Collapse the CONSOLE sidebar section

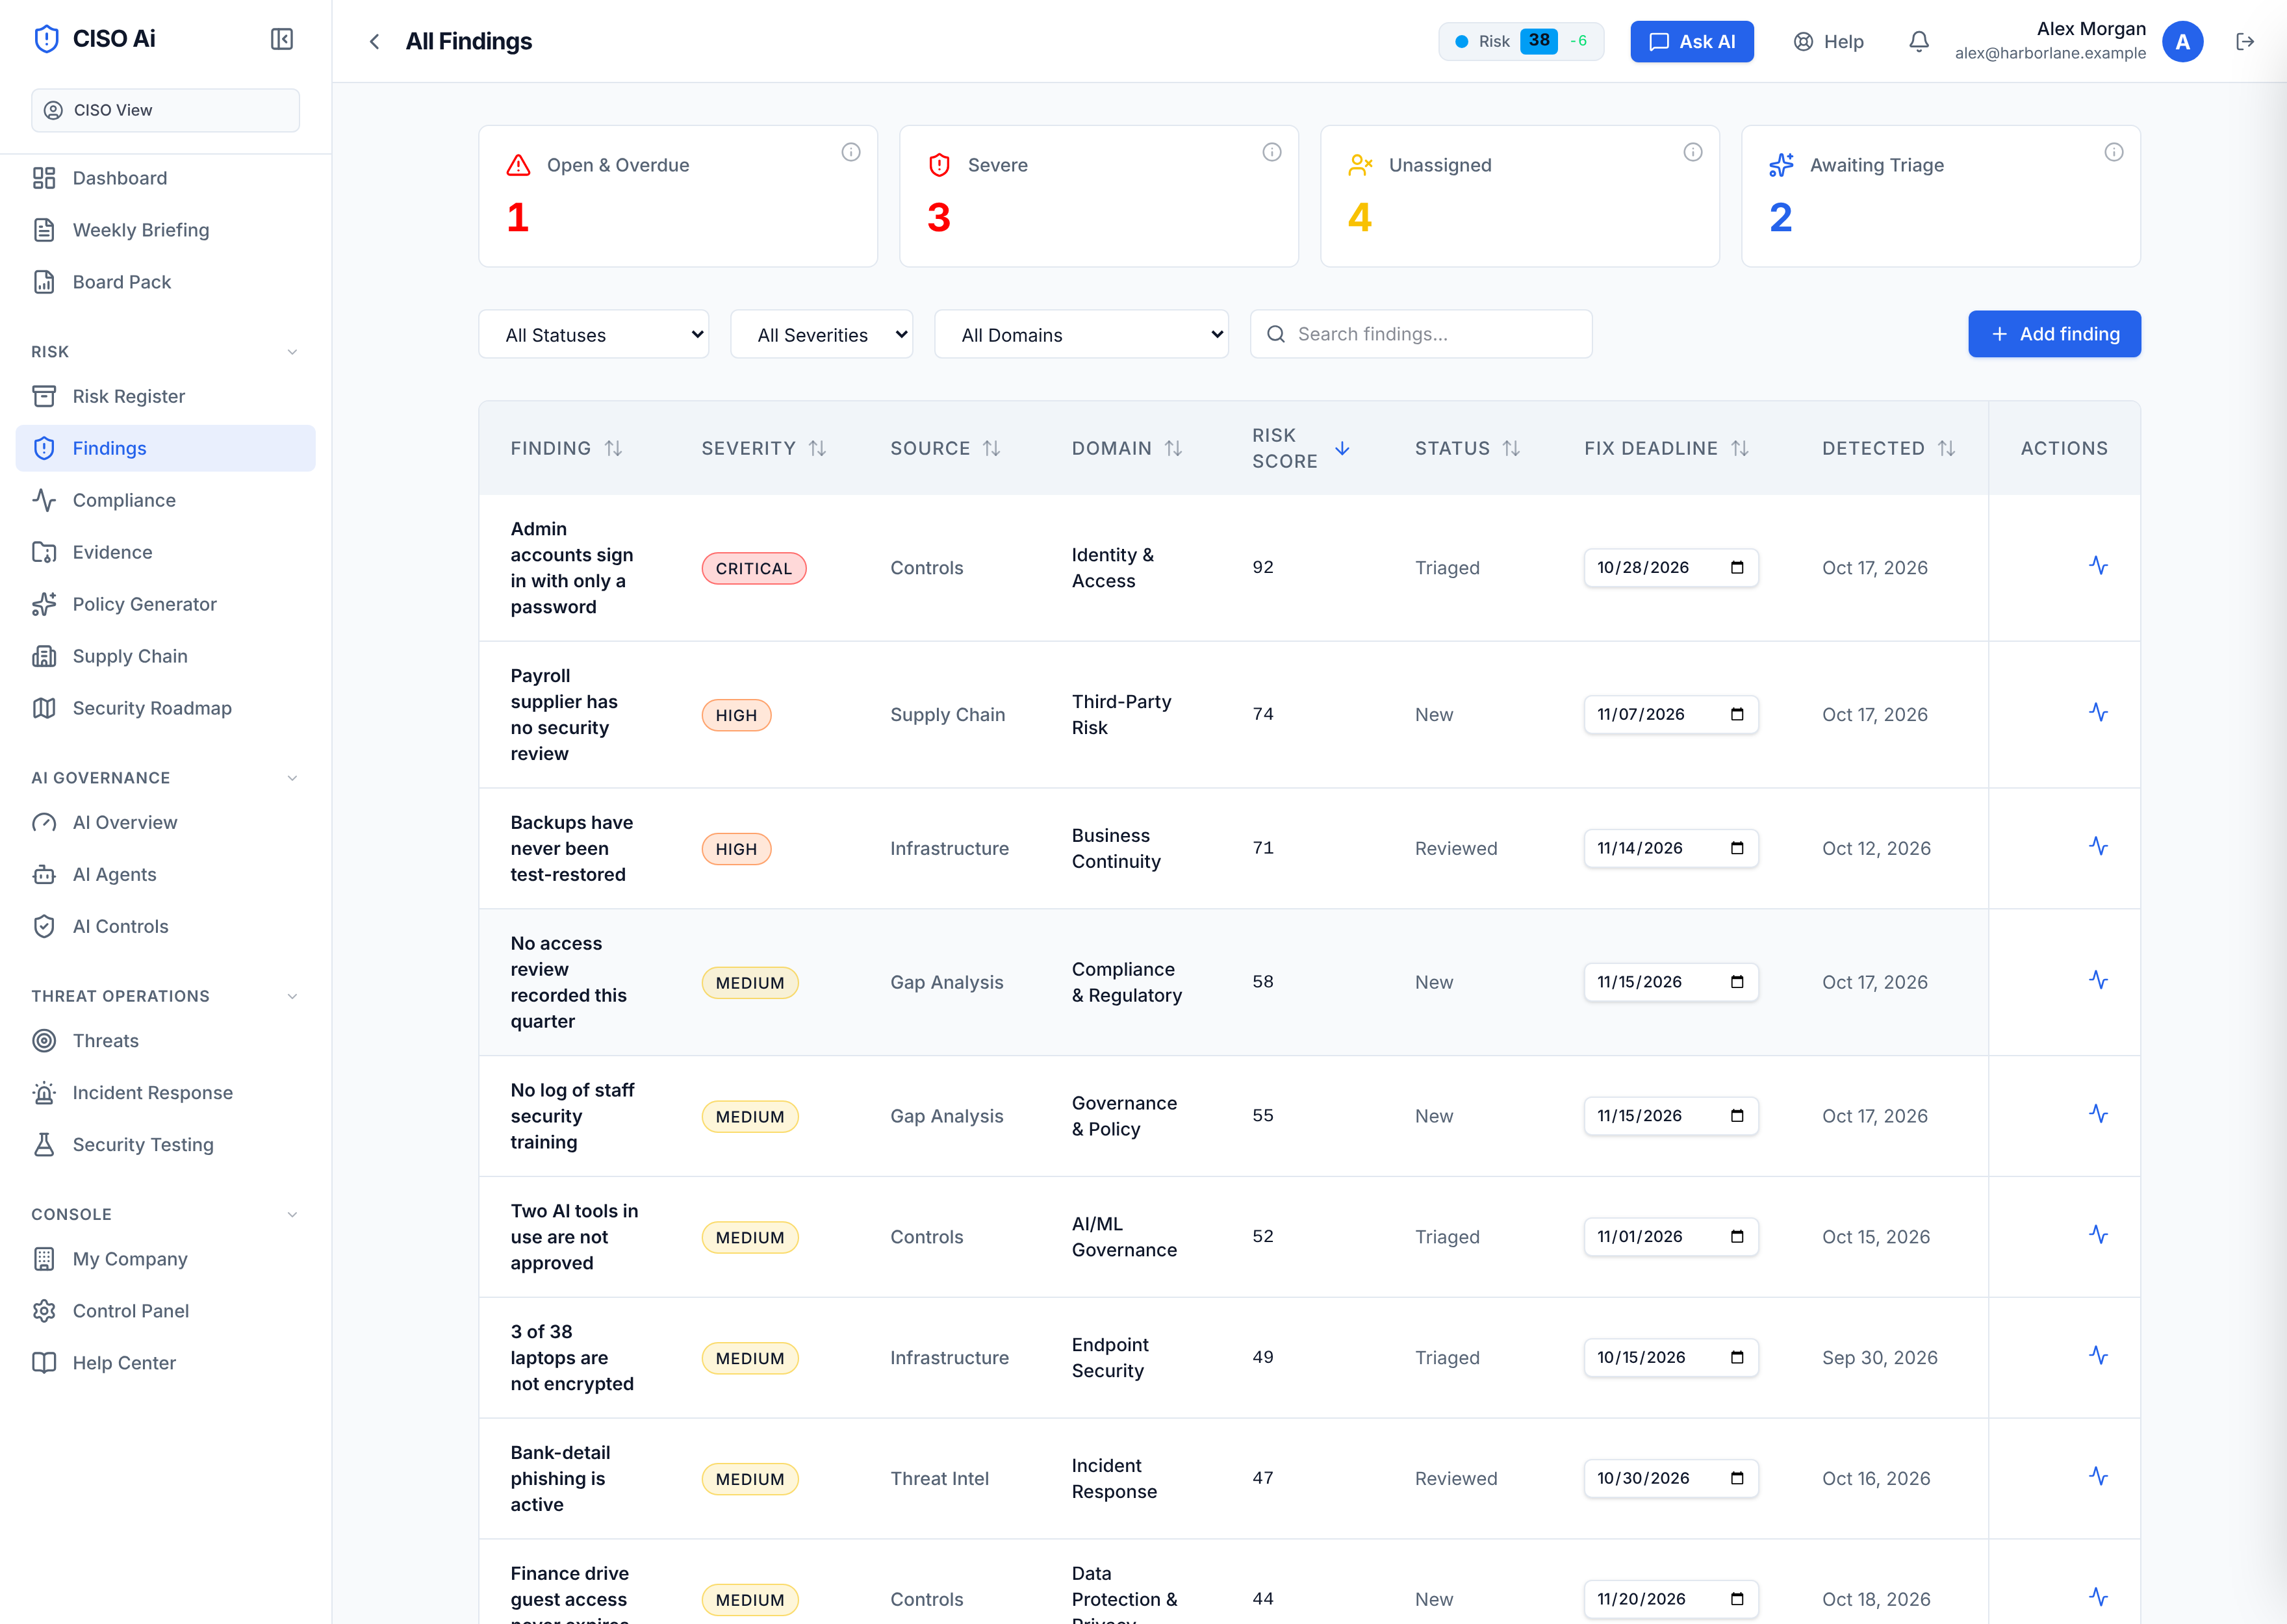[x=292, y=1214]
